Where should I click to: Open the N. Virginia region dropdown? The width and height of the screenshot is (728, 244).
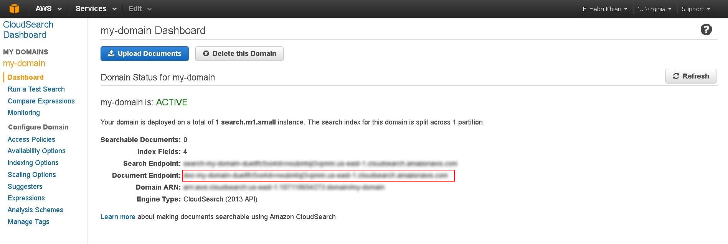coord(654,8)
